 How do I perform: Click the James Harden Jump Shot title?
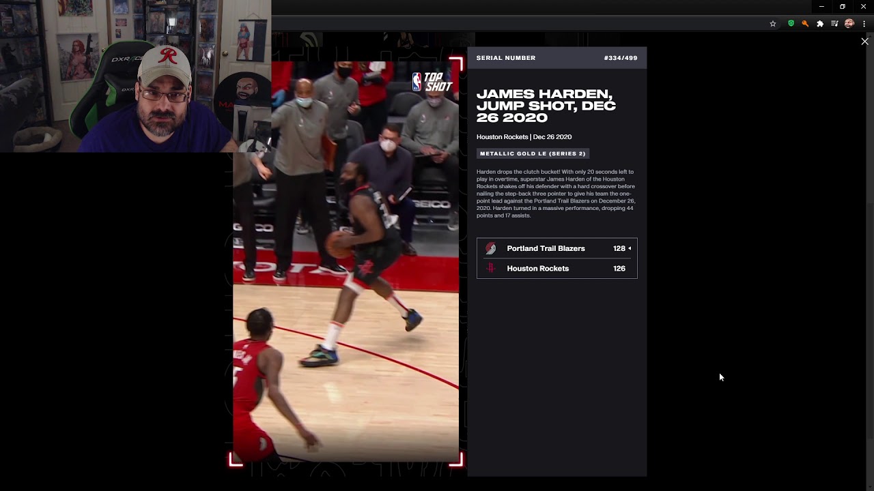click(x=546, y=106)
